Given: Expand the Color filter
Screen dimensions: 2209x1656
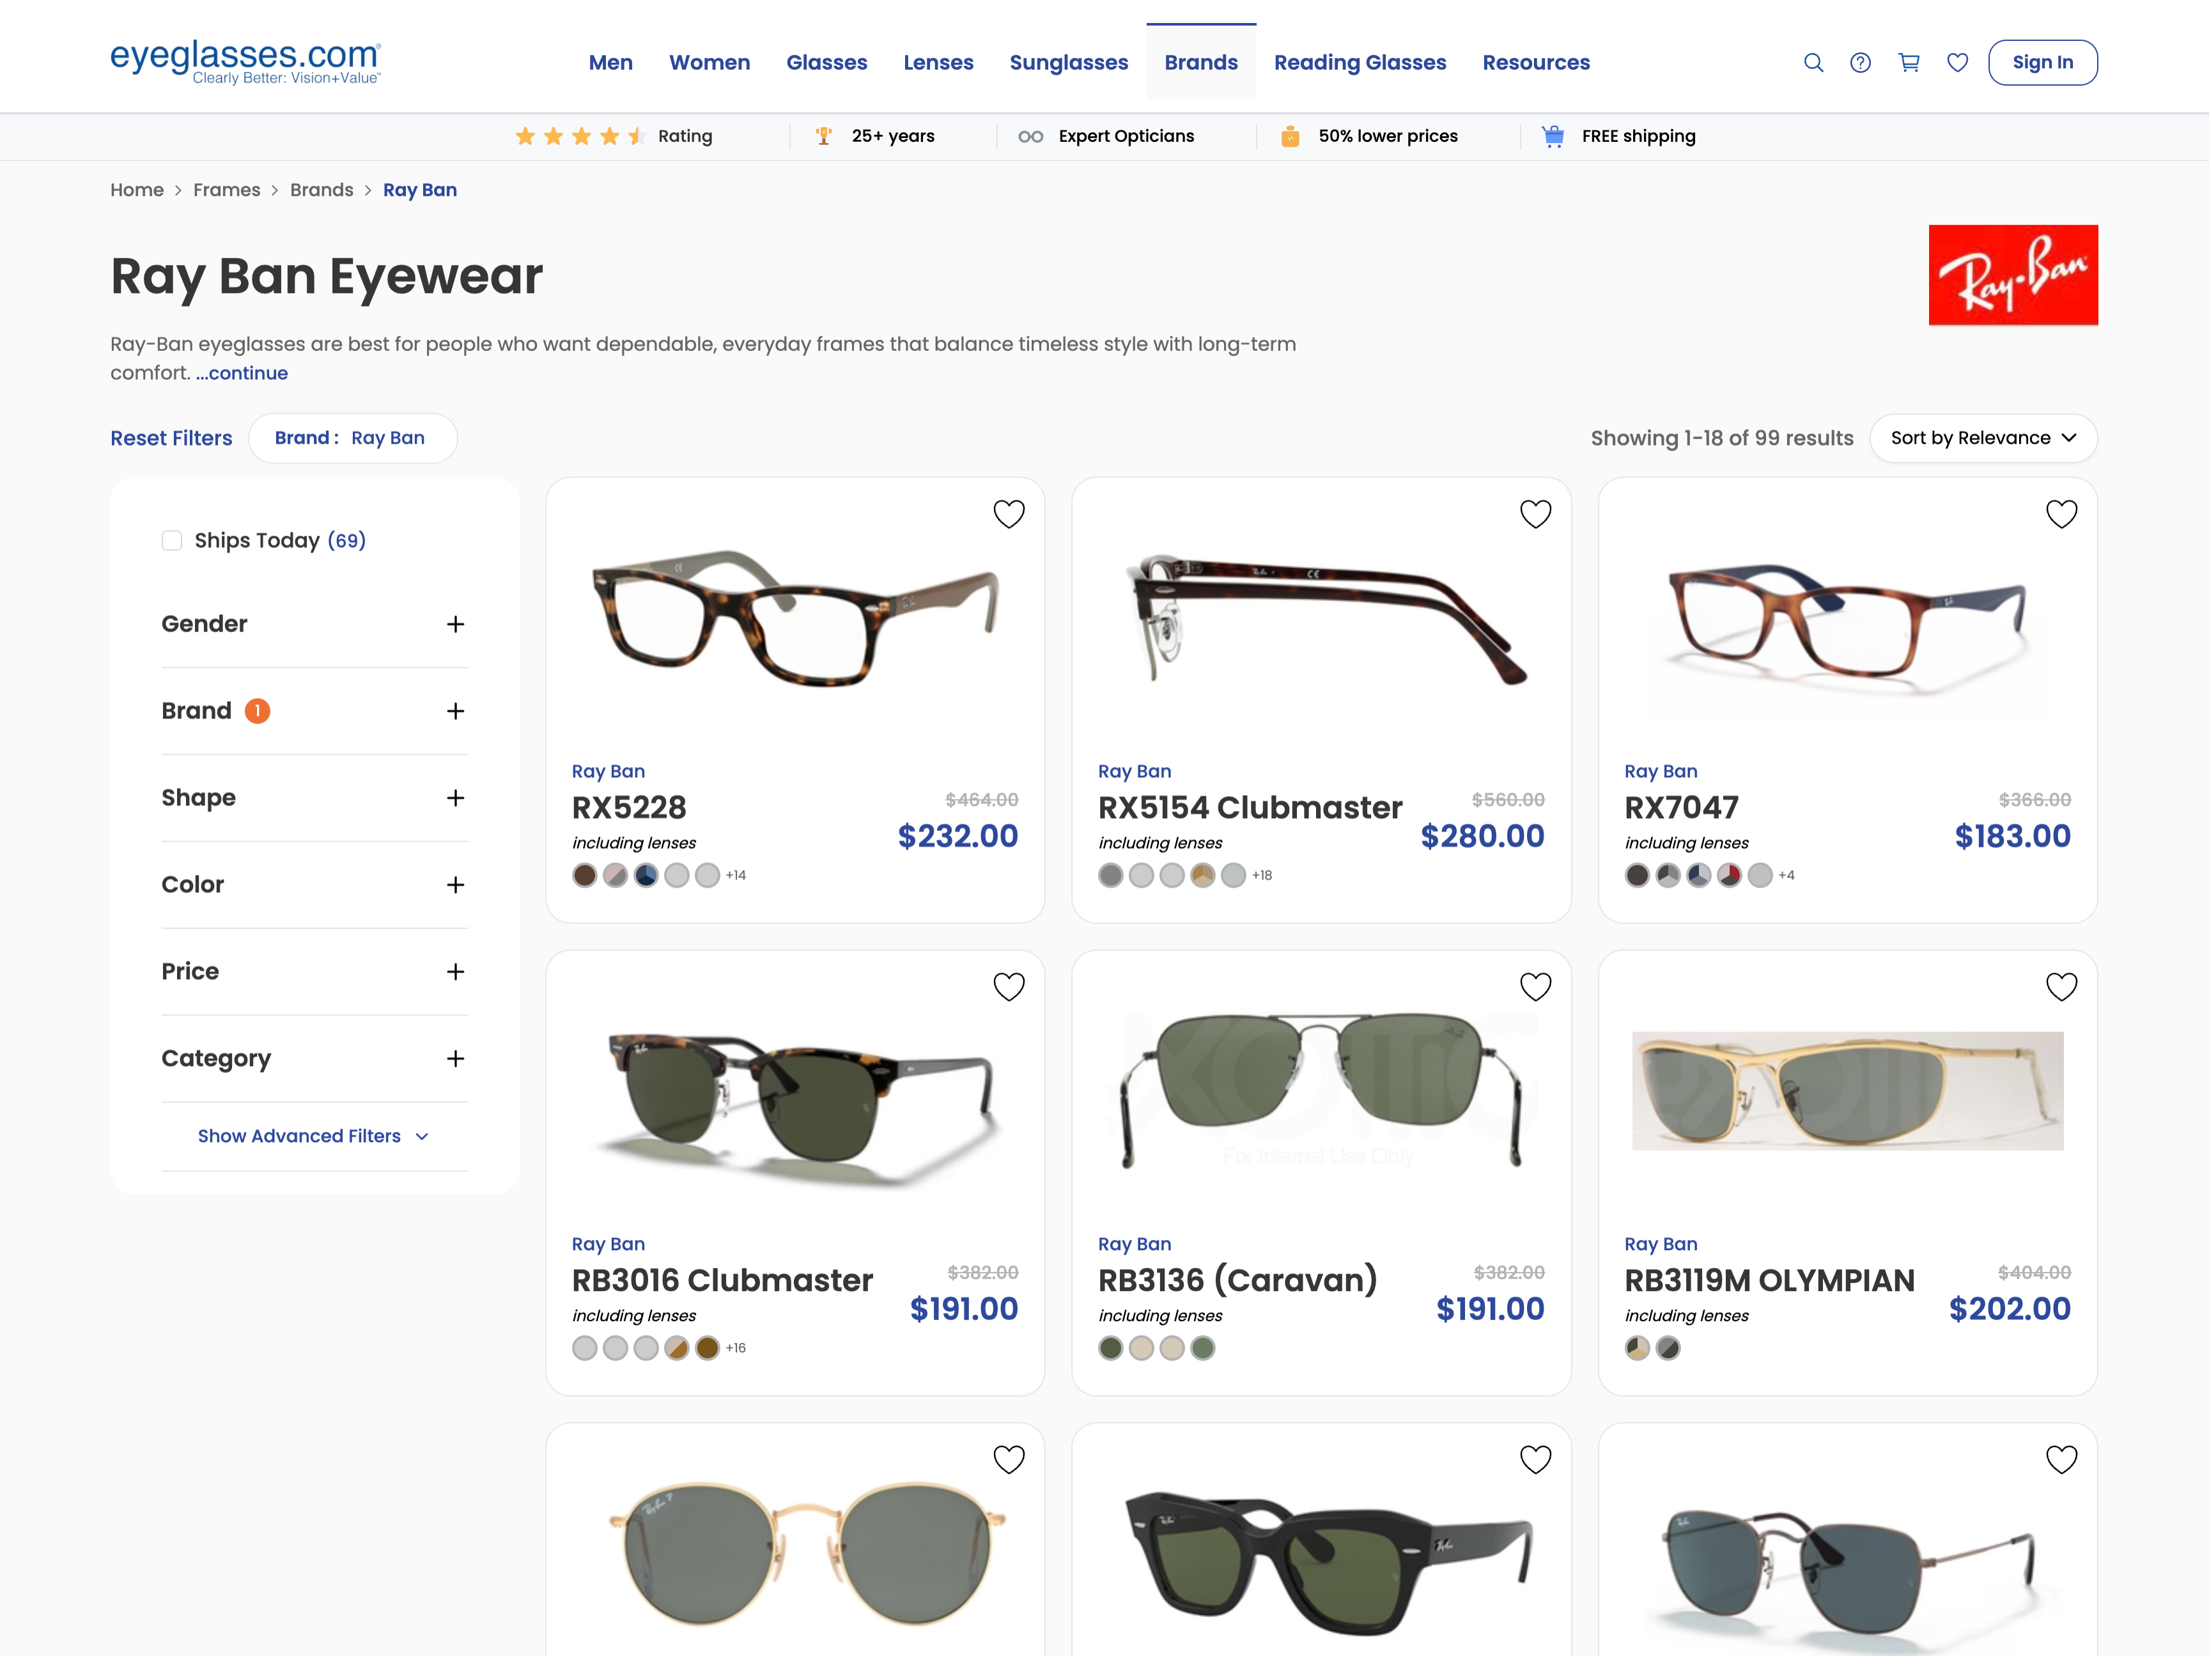Looking at the screenshot, I should click(x=314, y=885).
